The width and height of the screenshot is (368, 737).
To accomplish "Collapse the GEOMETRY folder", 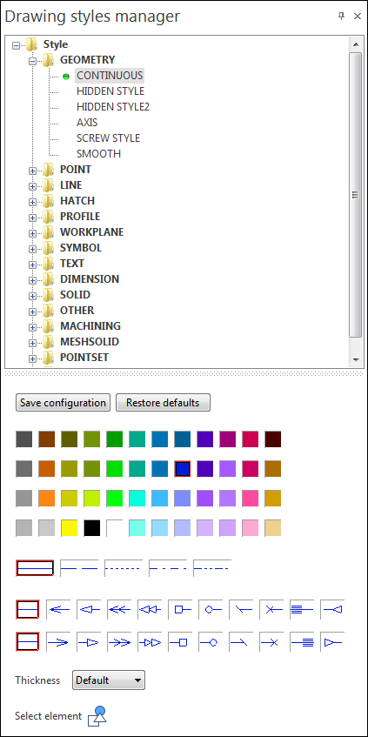I will 32,61.
